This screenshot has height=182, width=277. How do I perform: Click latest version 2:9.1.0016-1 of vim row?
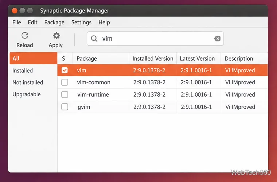[x=196, y=70]
